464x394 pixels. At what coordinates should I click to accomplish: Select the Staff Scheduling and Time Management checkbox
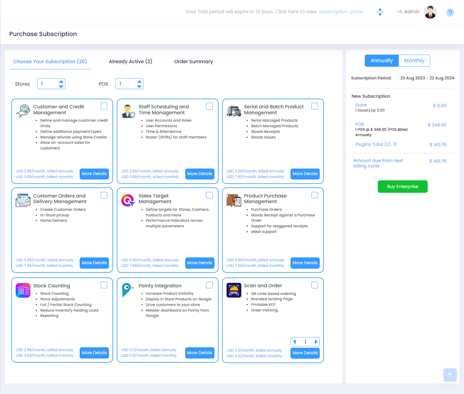(209, 106)
